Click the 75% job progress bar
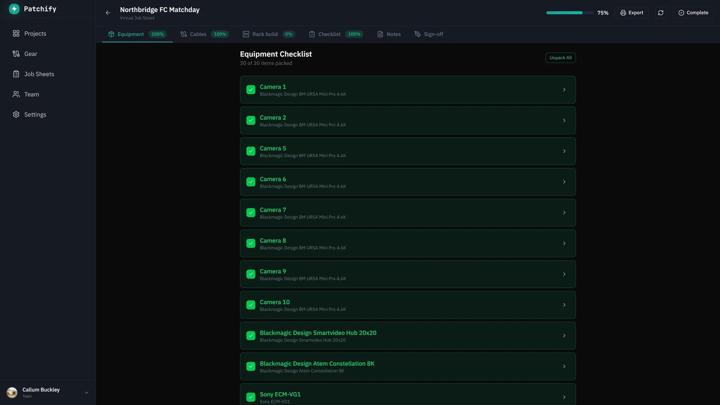This screenshot has height=405, width=720. [570, 13]
